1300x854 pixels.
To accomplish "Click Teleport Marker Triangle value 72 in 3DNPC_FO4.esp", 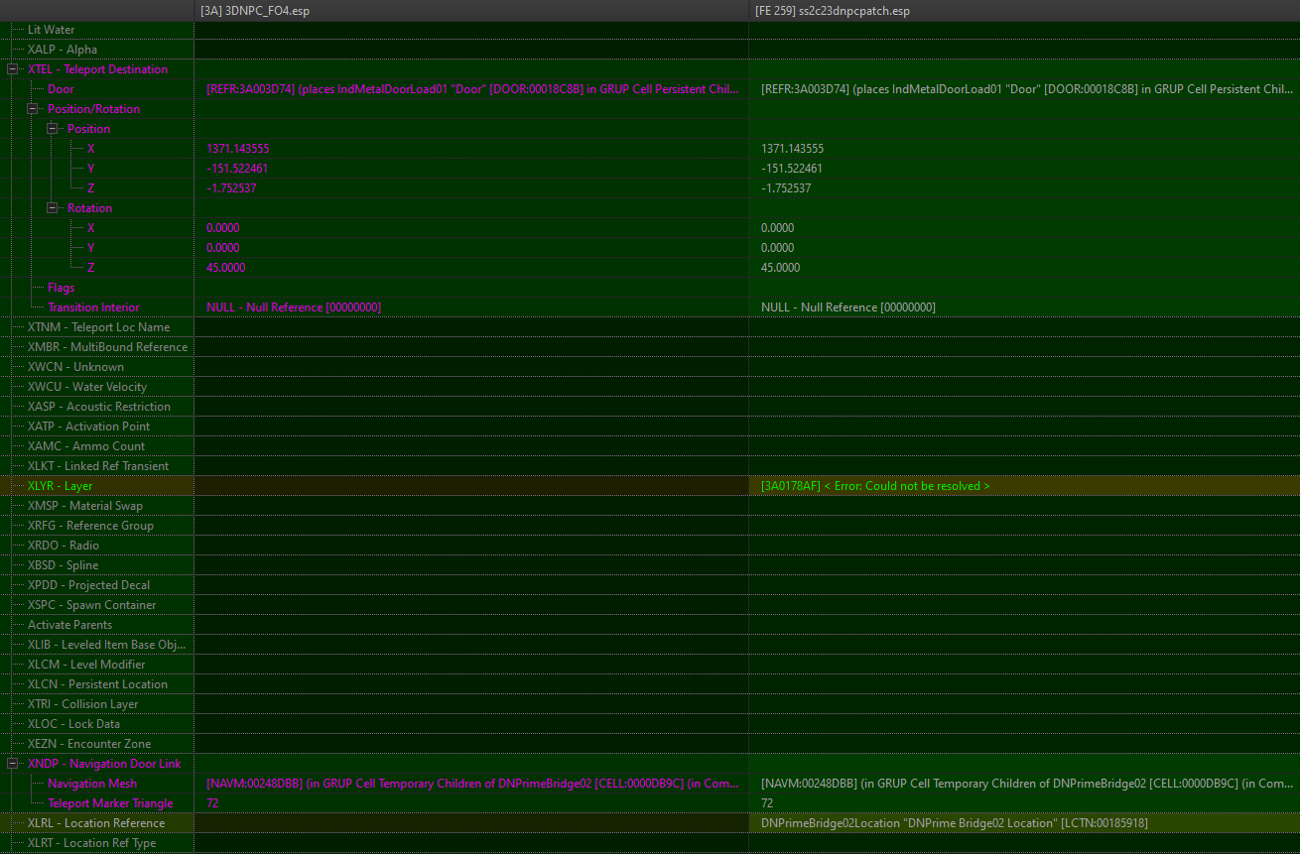I will [x=212, y=803].
